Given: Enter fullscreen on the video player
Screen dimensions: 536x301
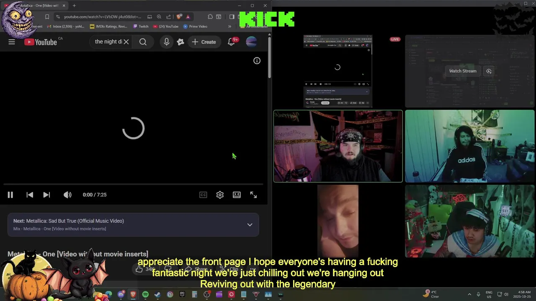Looking at the screenshot, I should 253,195.
